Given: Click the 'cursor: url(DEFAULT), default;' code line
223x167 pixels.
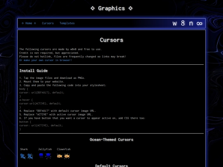Looking at the screenshot, I should coord(42,93).
